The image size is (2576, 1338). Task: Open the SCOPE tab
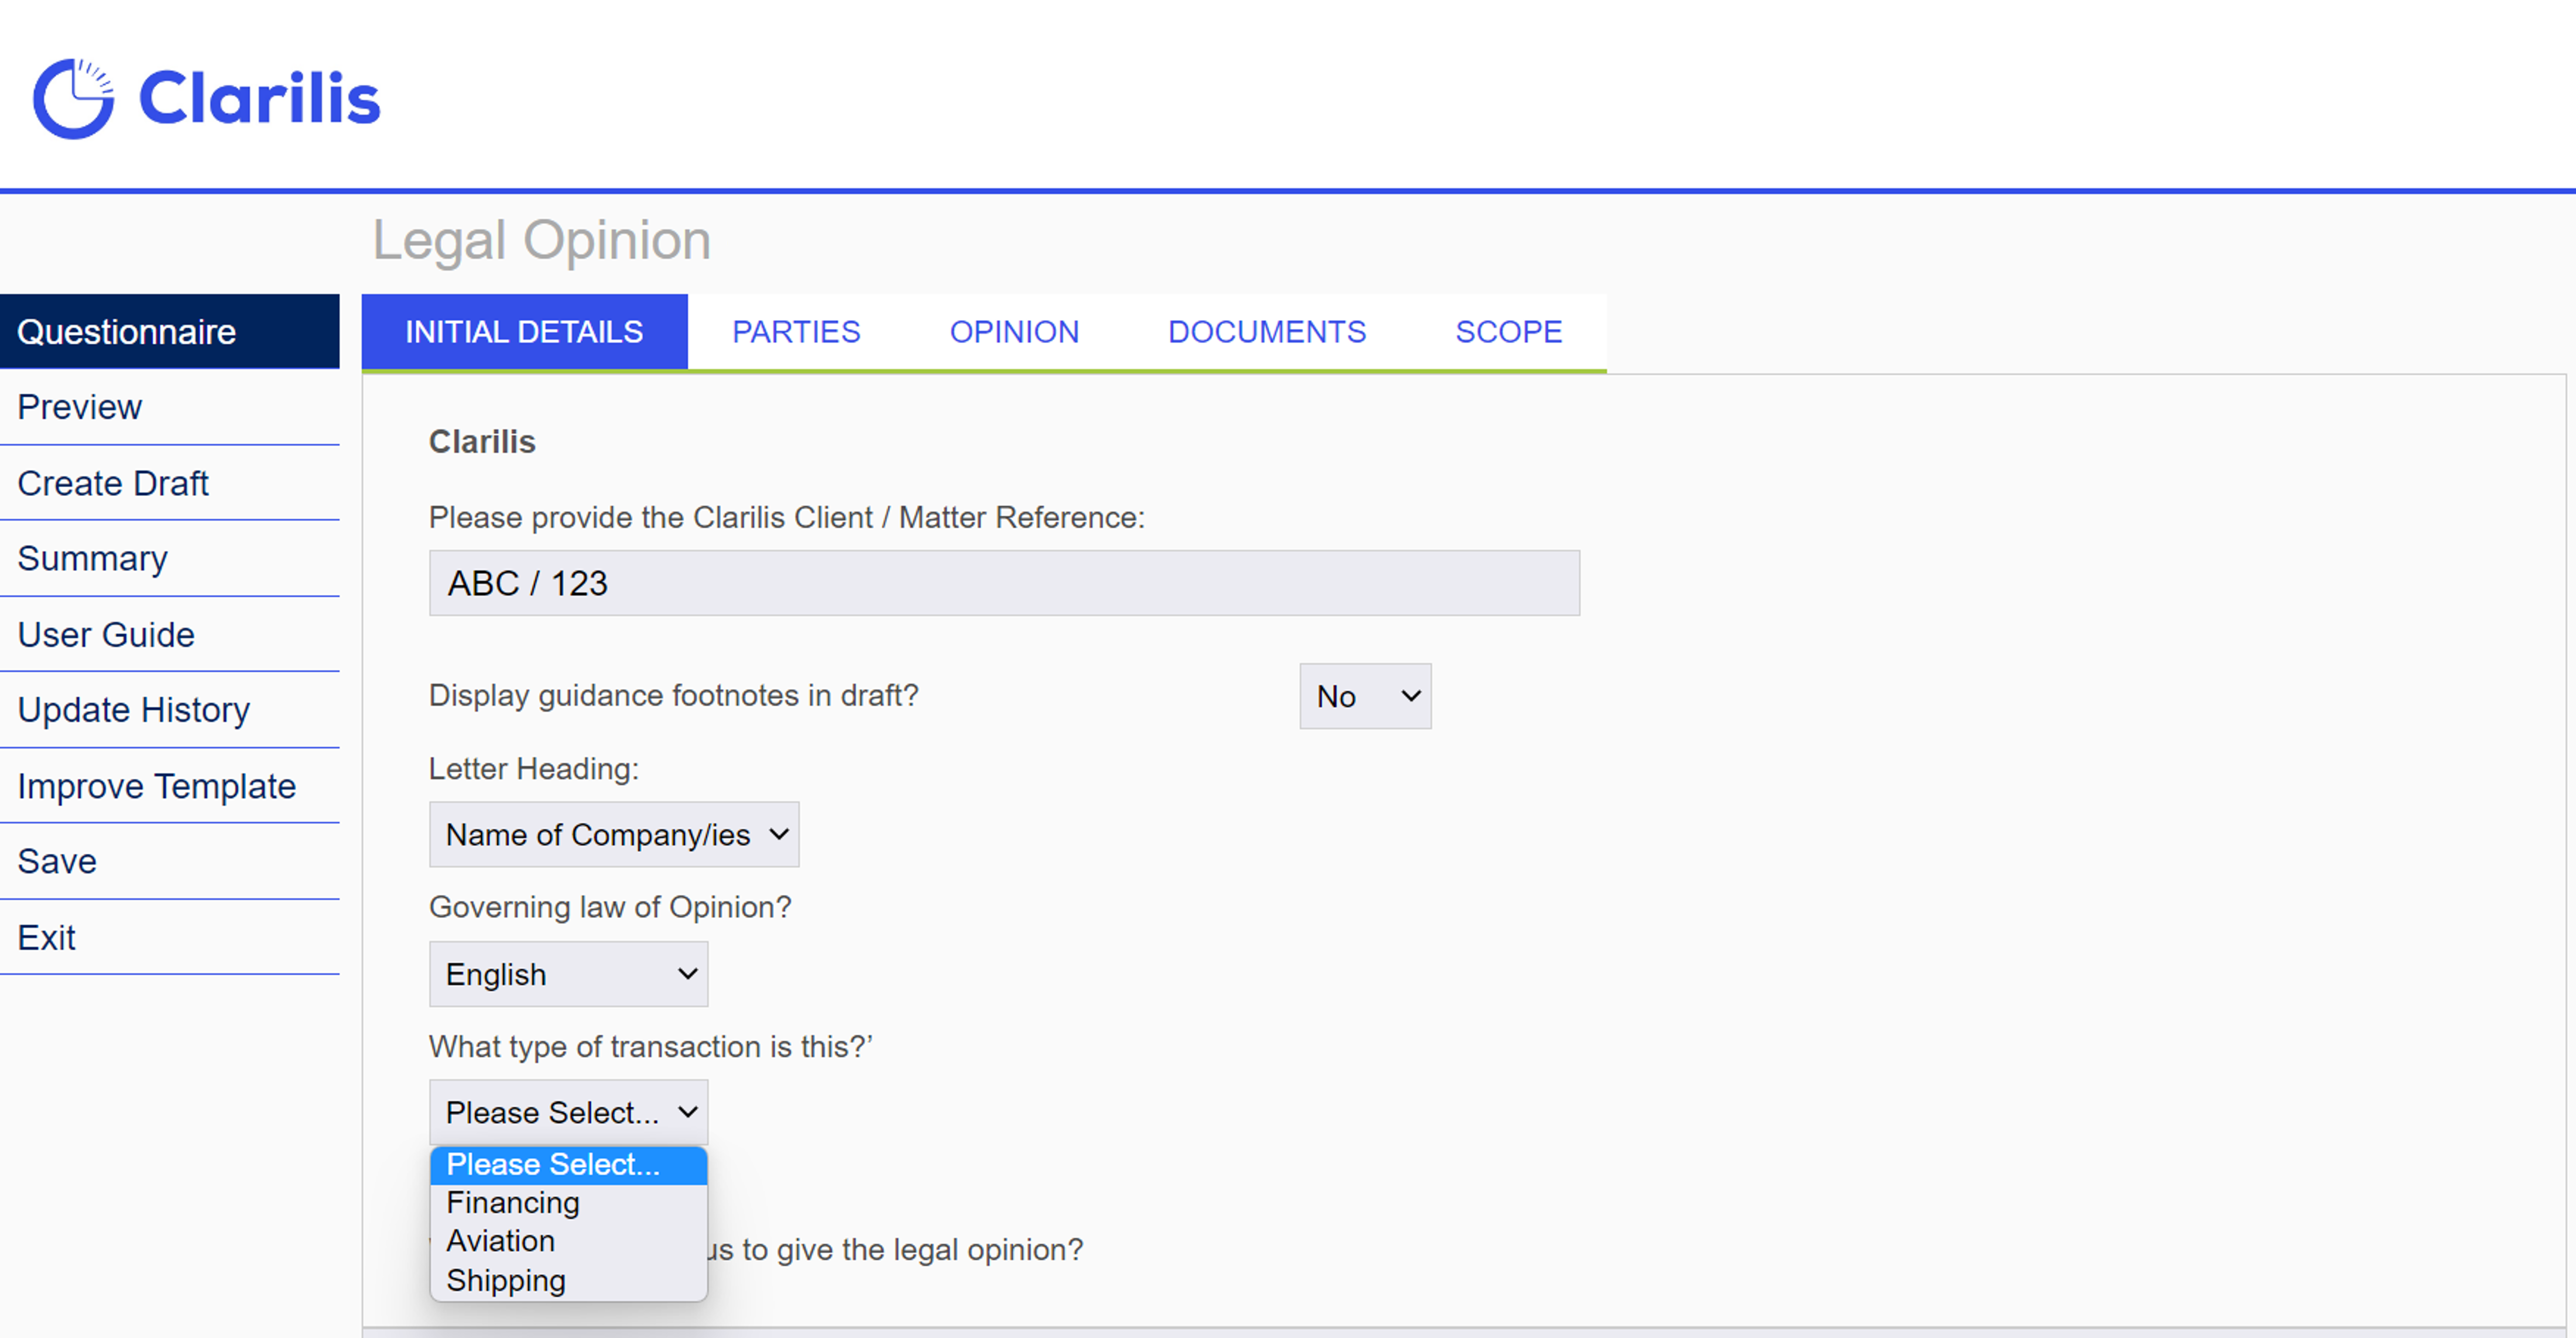coord(1508,331)
